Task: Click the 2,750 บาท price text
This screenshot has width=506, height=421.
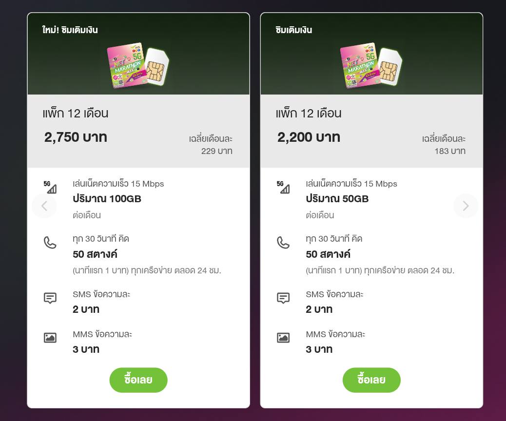Action: pyautogui.click(x=76, y=137)
